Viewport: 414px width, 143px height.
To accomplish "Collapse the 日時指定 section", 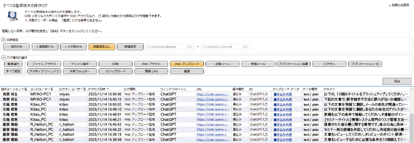I will (x=4, y=40).
